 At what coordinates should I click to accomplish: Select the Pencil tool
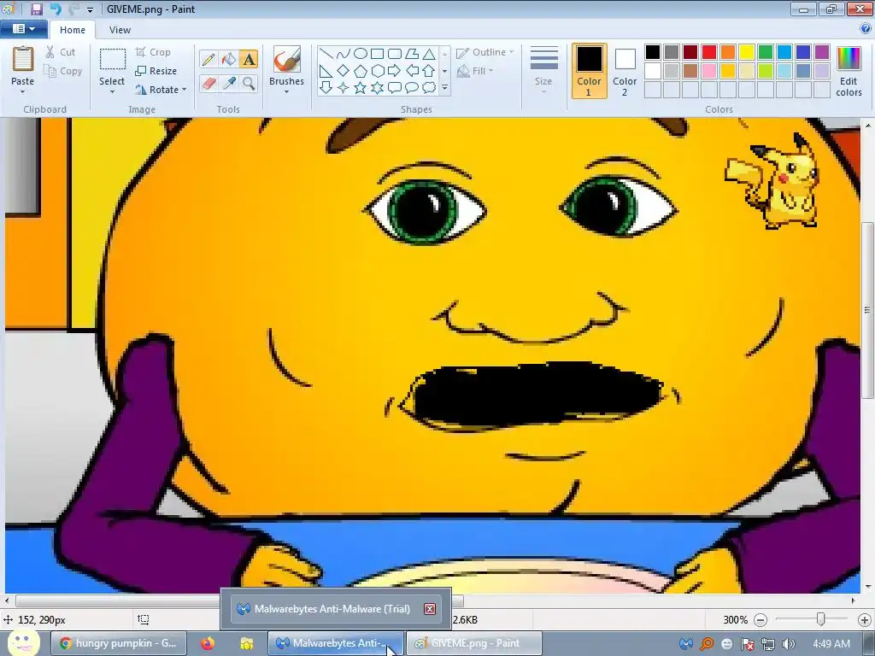click(208, 59)
